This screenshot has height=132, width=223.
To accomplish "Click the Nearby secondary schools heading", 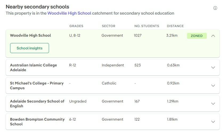I will click(37, 7).
